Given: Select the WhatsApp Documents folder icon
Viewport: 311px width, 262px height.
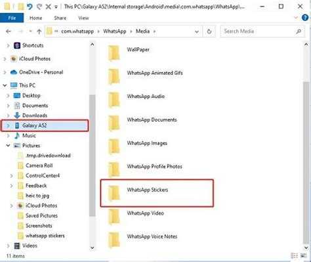Looking at the screenshot, I should coord(114,123).
